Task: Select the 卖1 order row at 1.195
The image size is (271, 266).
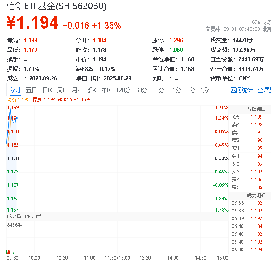Action: pos(250,148)
